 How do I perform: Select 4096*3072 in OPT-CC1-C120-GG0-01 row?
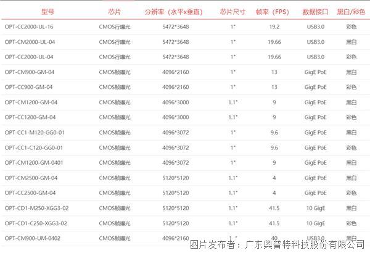tap(176, 147)
